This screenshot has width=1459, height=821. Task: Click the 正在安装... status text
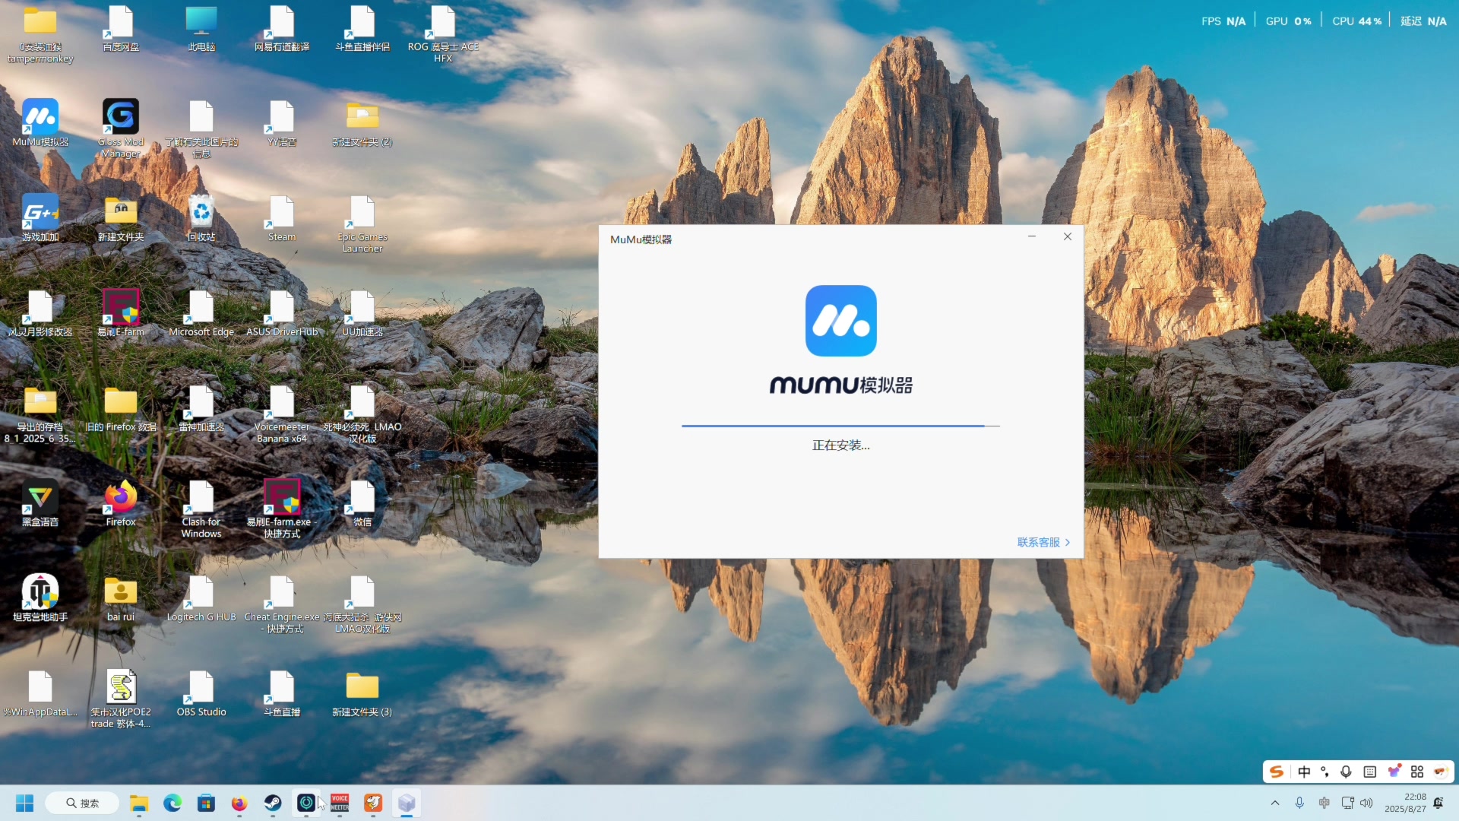[841, 445]
